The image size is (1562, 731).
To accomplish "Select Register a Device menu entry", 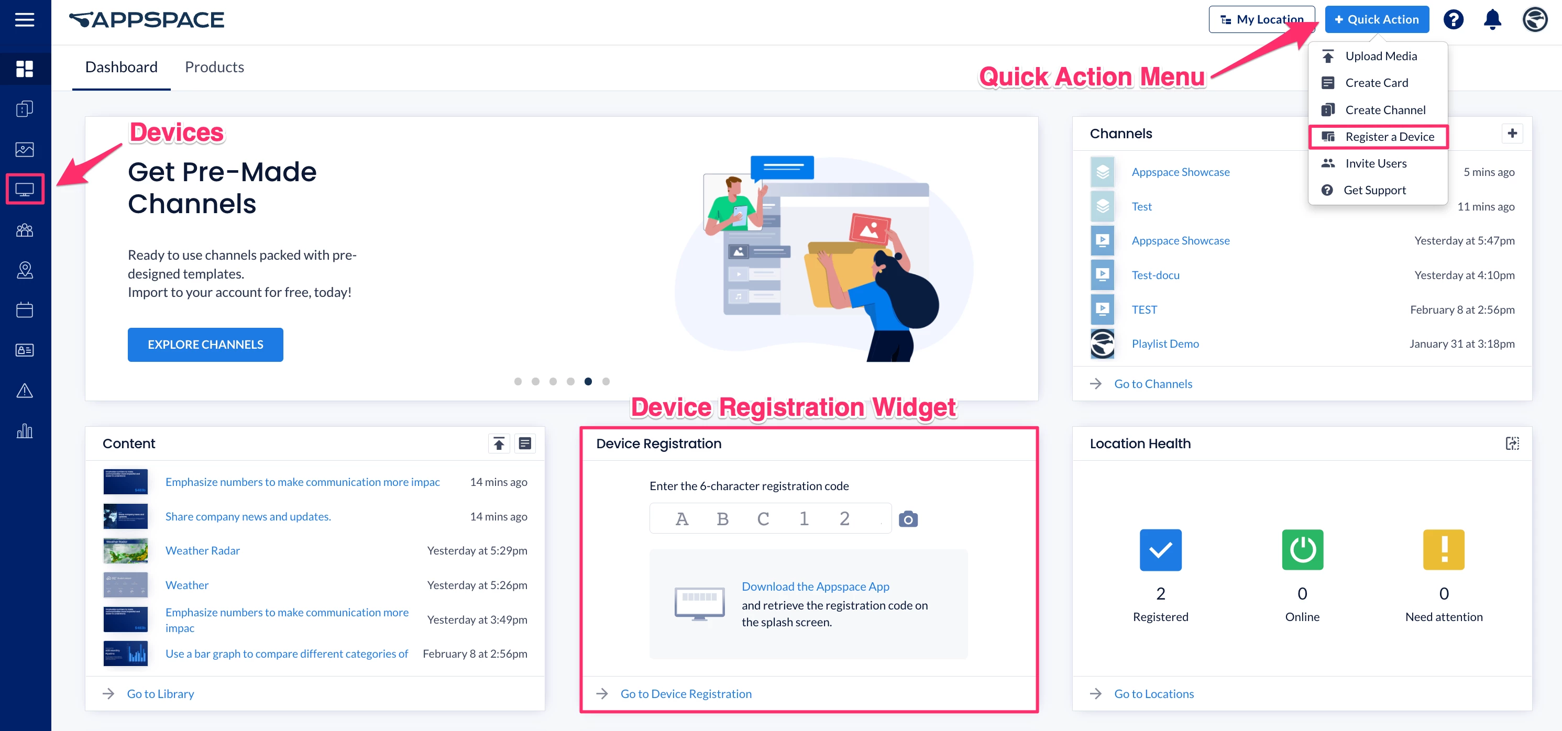I will pyautogui.click(x=1389, y=136).
